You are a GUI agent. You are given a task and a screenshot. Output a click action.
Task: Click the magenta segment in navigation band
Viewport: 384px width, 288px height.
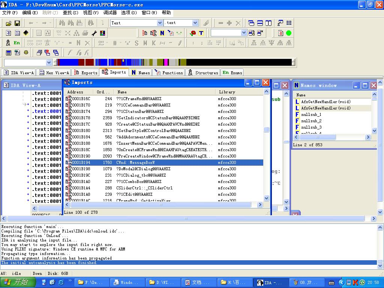tap(166, 62)
